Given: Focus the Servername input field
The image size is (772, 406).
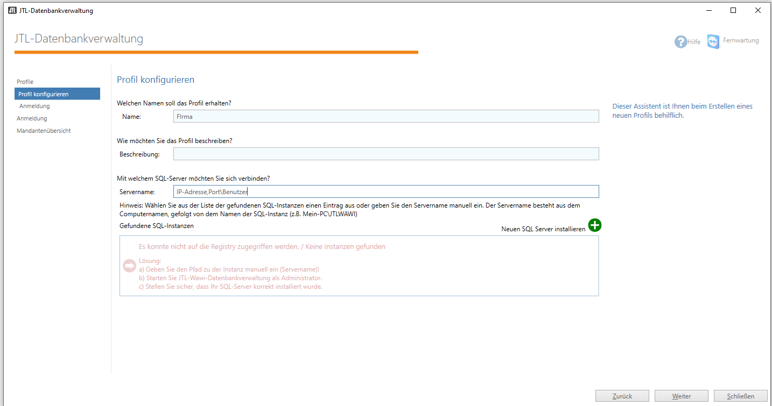Looking at the screenshot, I should click(x=386, y=191).
